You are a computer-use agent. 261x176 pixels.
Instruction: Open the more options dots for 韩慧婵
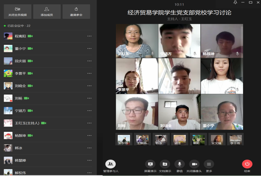pos(89,160)
